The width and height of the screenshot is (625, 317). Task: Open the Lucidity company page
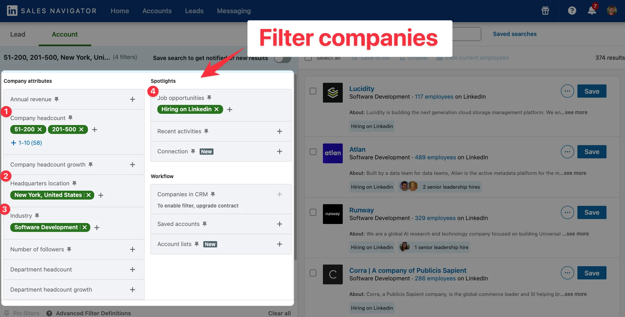click(x=362, y=89)
